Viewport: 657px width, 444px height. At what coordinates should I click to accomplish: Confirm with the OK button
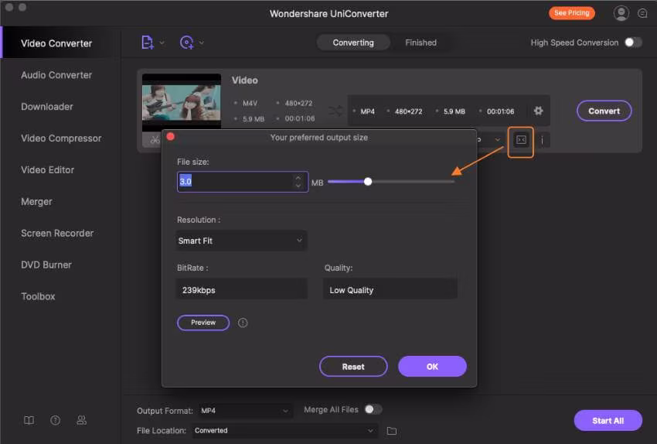tap(432, 367)
